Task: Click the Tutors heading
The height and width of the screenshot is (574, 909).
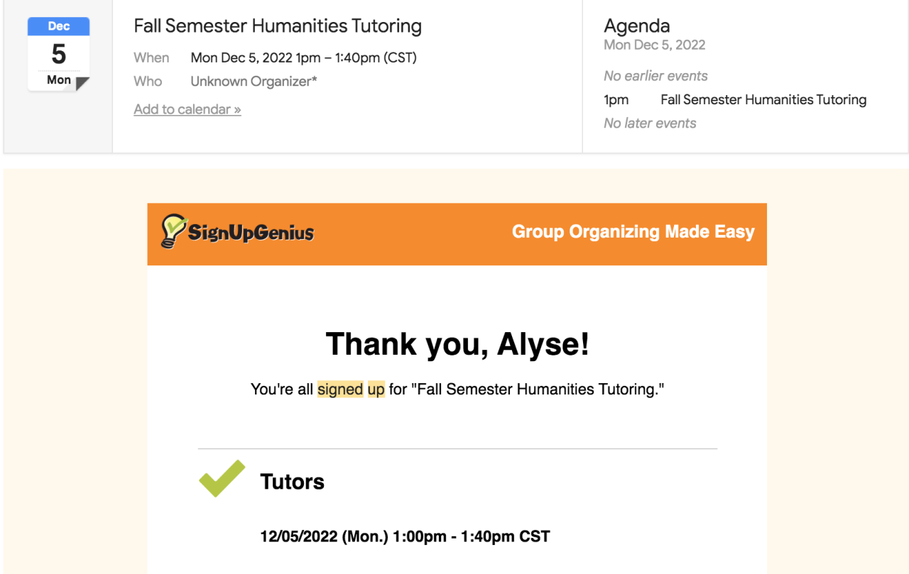Action: pyautogui.click(x=292, y=482)
